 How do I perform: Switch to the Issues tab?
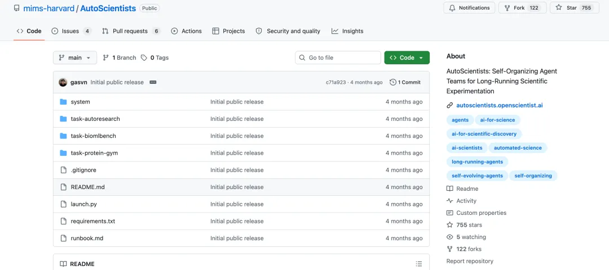72,31
